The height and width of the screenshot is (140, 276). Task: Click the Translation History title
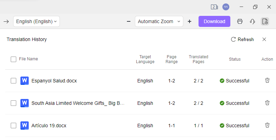pyautogui.click(x=27, y=39)
